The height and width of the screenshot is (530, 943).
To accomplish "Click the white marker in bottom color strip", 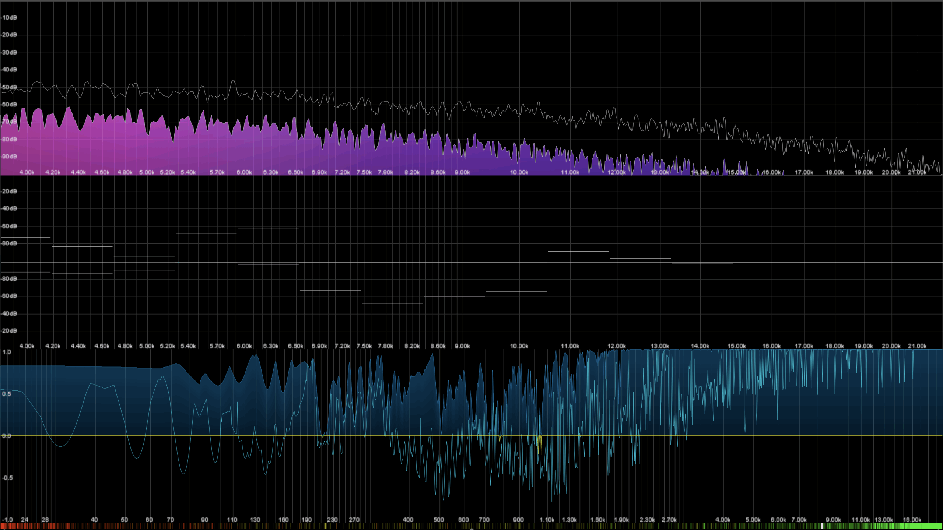I will pos(822,526).
